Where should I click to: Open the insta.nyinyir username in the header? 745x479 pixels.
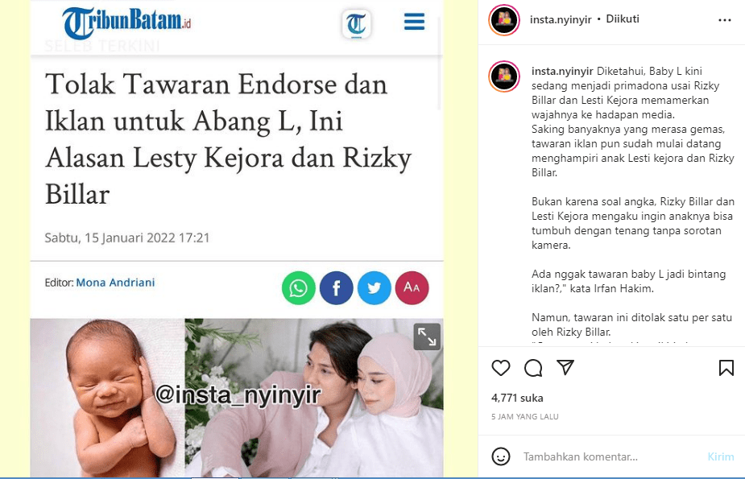[x=561, y=19]
